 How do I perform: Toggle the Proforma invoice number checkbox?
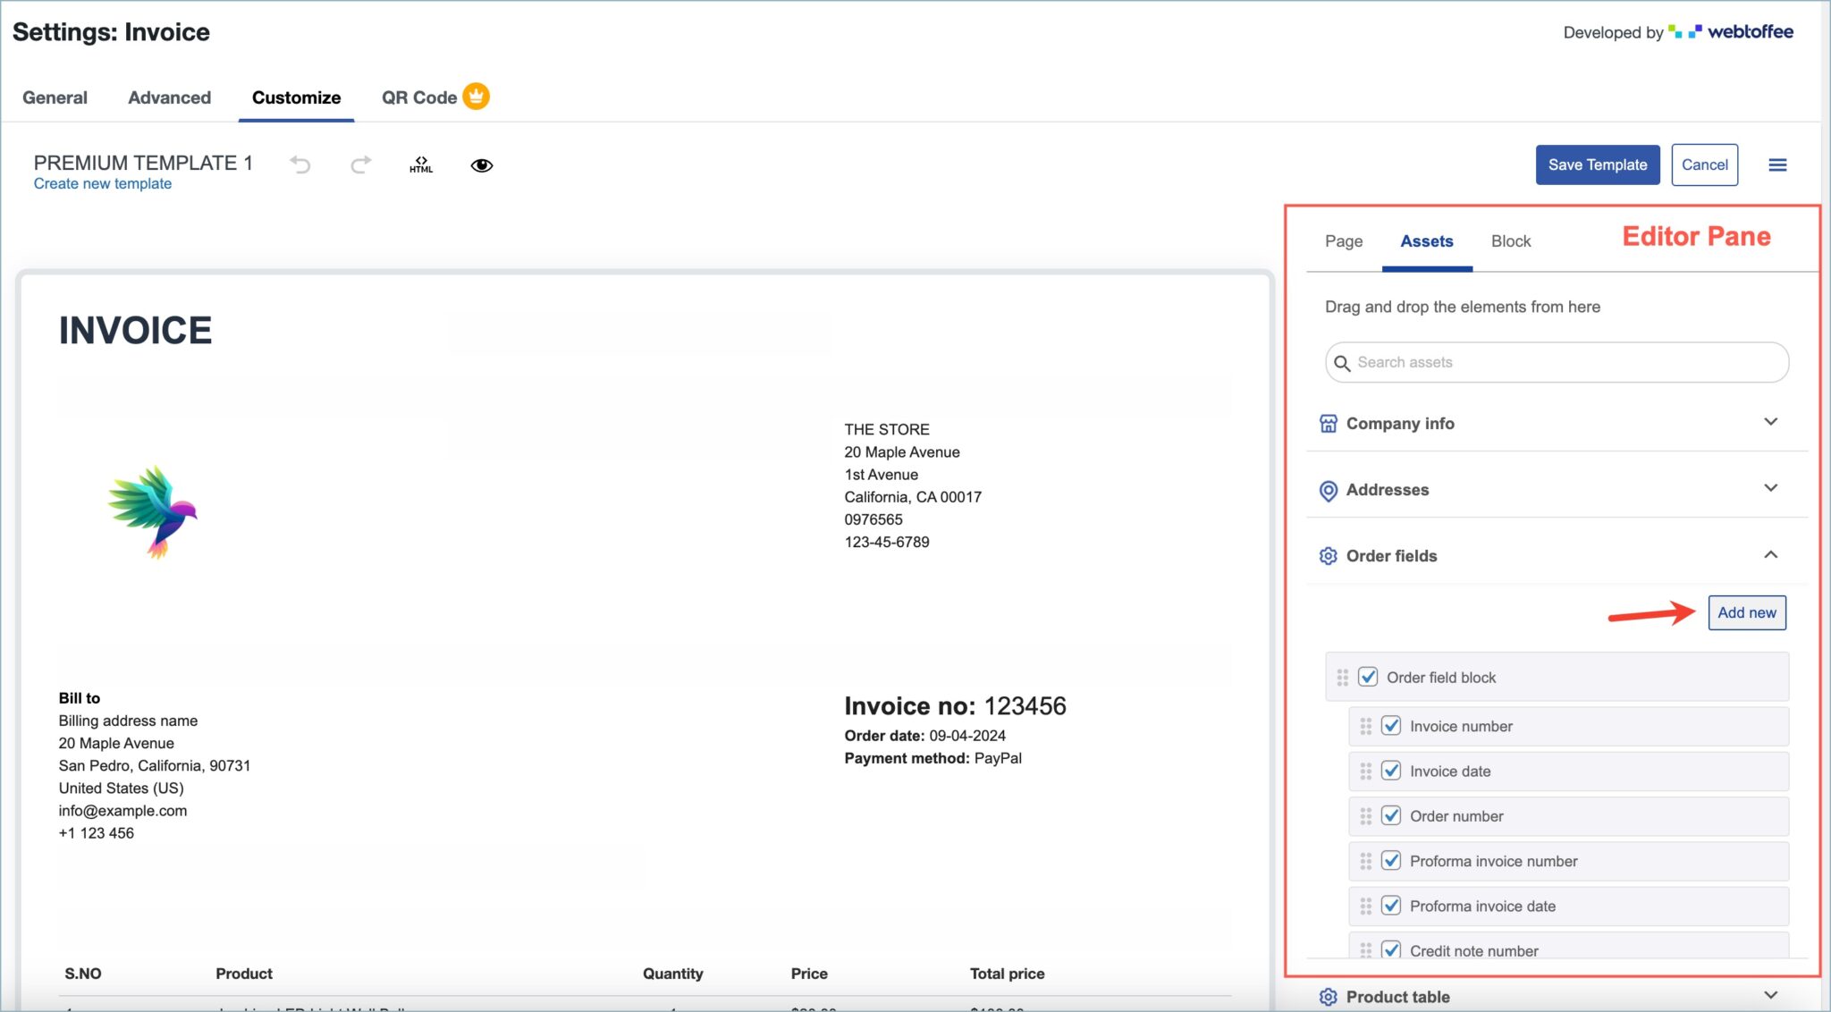tap(1391, 860)
